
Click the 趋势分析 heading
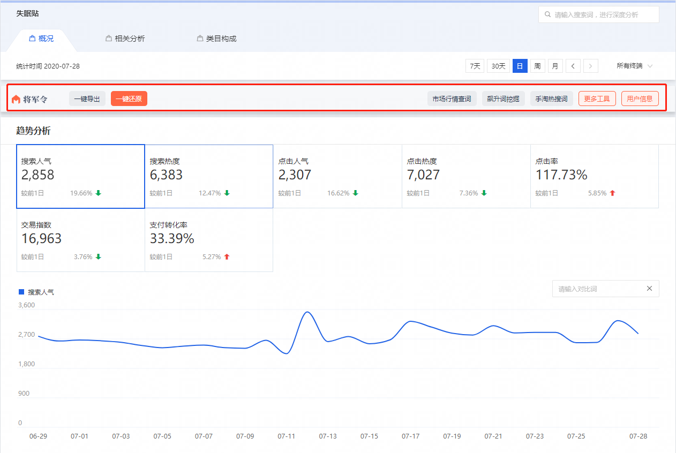[33, 131]
